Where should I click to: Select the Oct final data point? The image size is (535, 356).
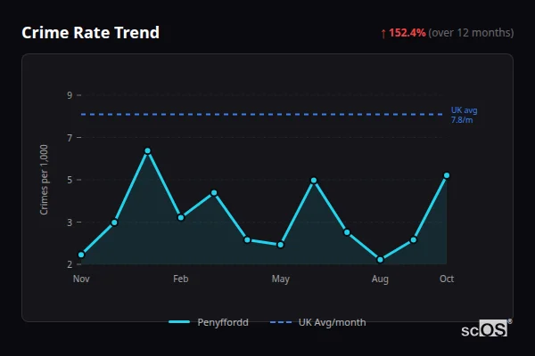coord(447,175)
